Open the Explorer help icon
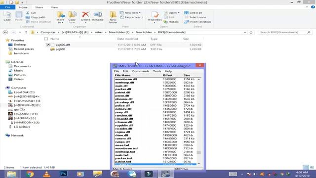 pos(313,7)
